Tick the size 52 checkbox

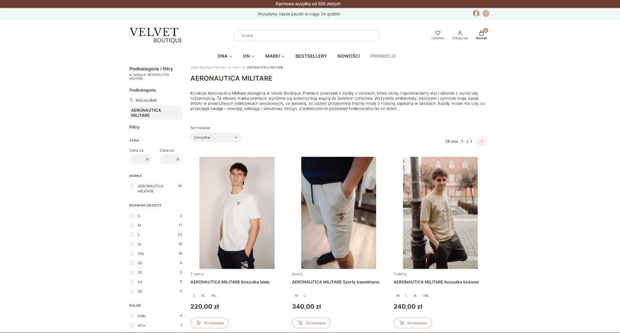[132, 272]
